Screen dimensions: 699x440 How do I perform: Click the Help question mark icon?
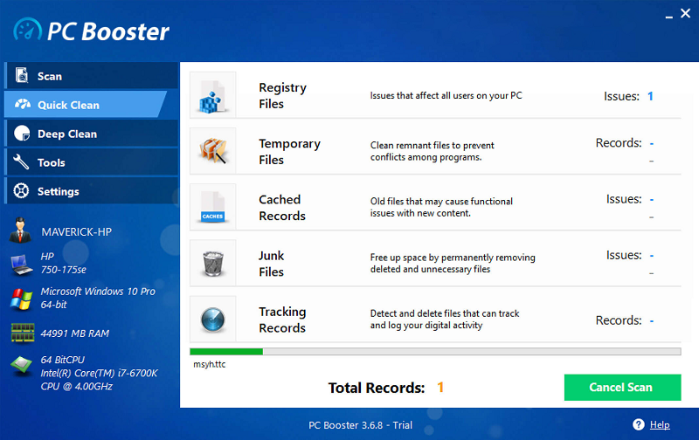pyautogui.click(x=639, y=425)
